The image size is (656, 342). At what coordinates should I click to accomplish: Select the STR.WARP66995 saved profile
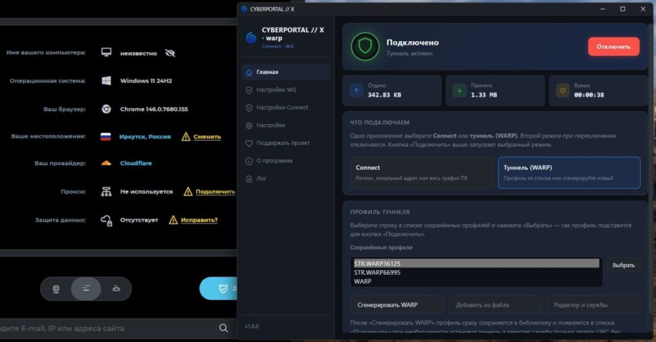click(377, 272)
